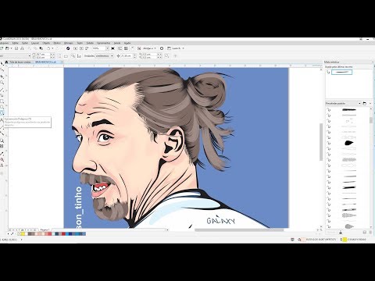Select the black teardrop brush stroke in the list
The width and height of the screenshot is (375, 281).
[349, 143]
